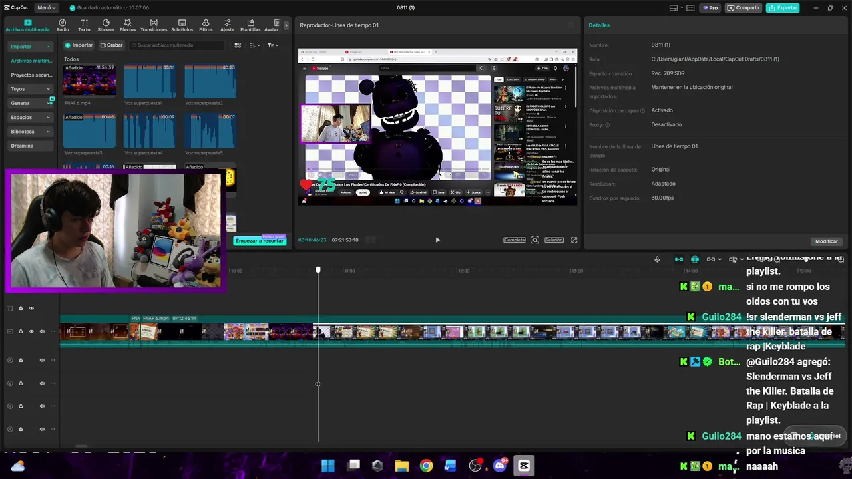852x479 pixels.
Task: Select the FNAF 6.mp4 media thumbnail
Action: [x=89, y=81]
